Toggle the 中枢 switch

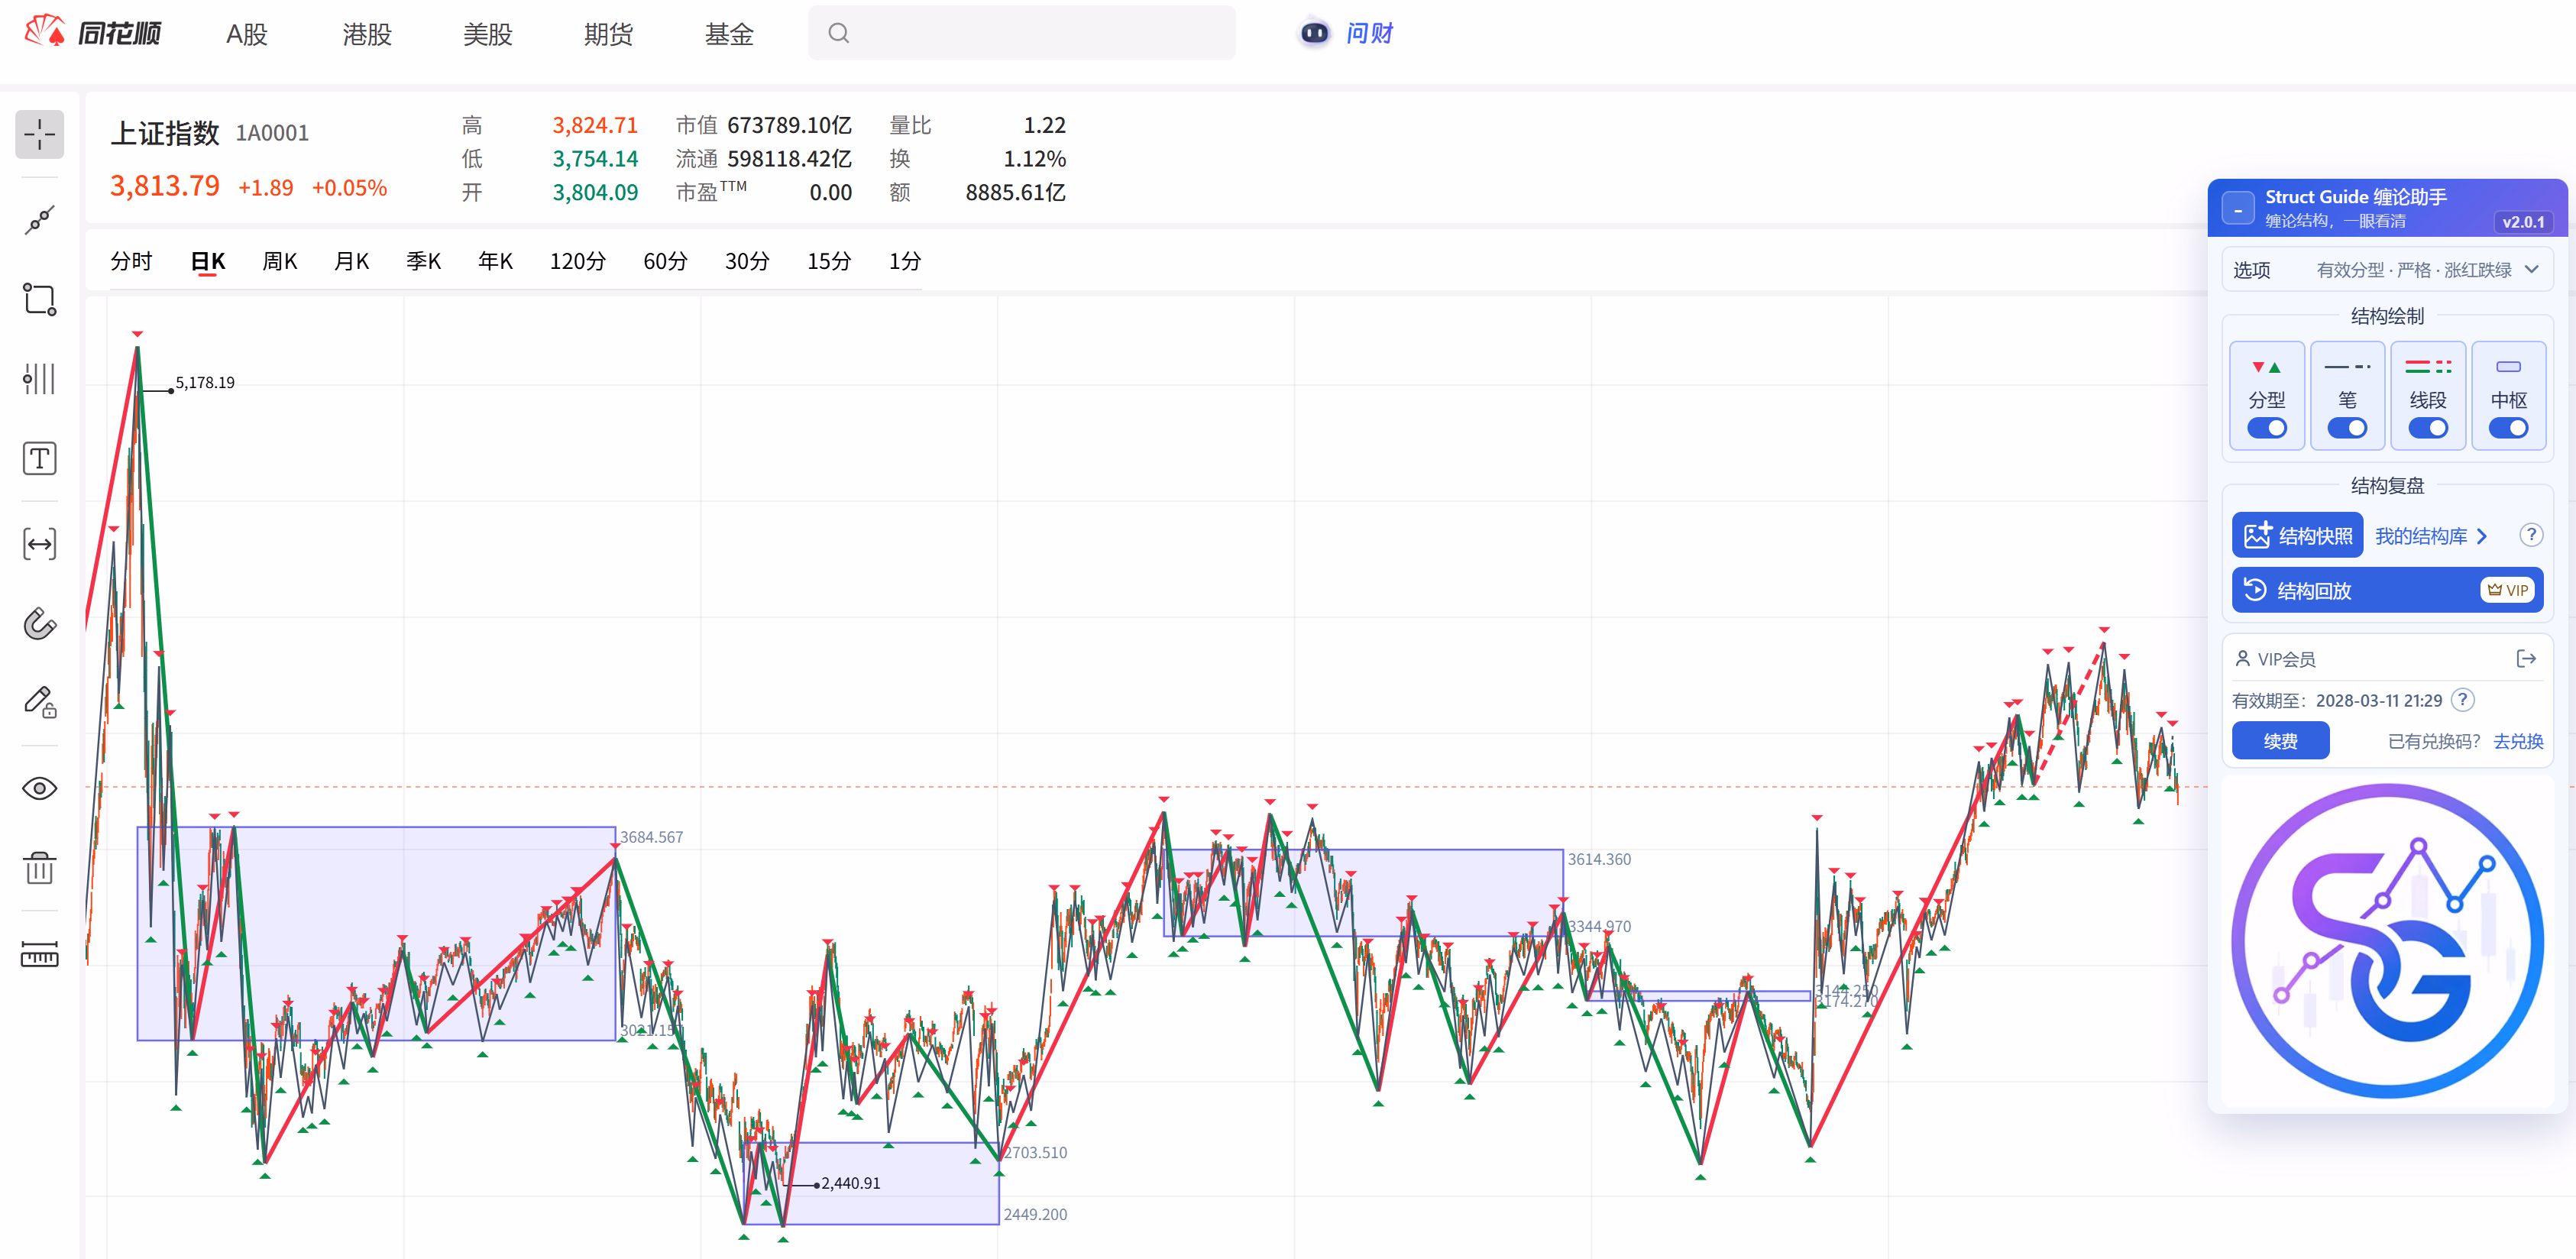tap(2508, 428)
